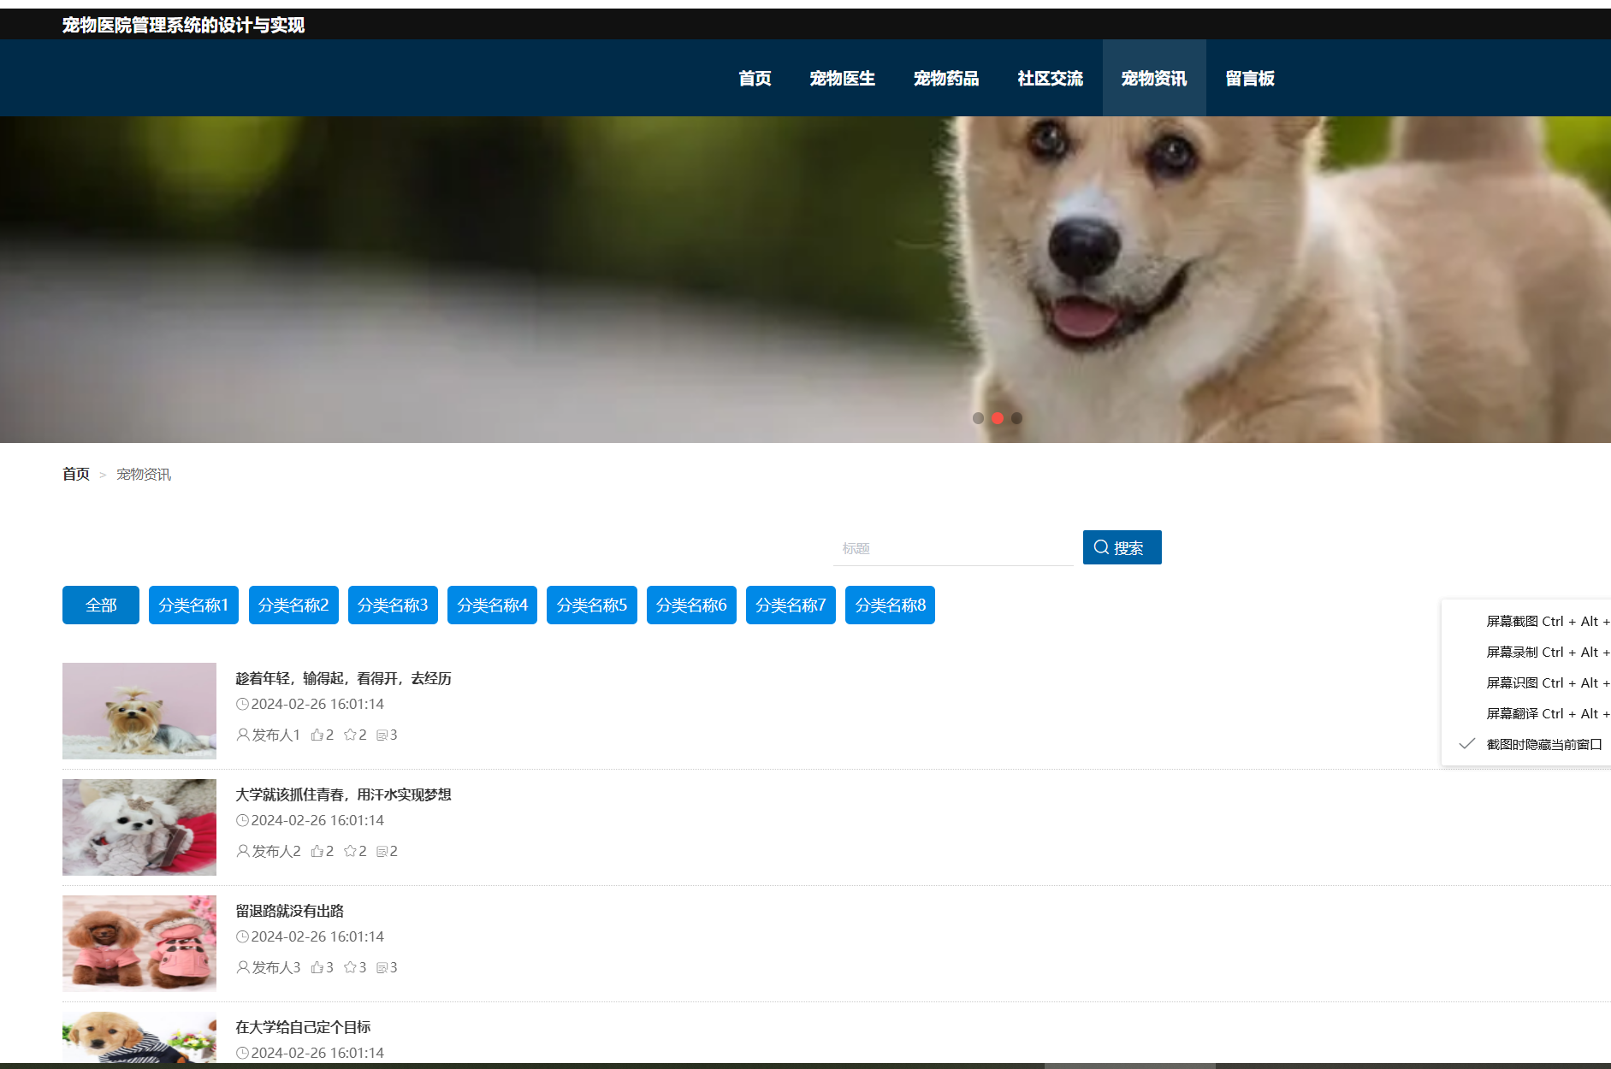Open article 在大学给自己定个目标
This screenshot has width=1611, height=1069.
pos(303,1027)
